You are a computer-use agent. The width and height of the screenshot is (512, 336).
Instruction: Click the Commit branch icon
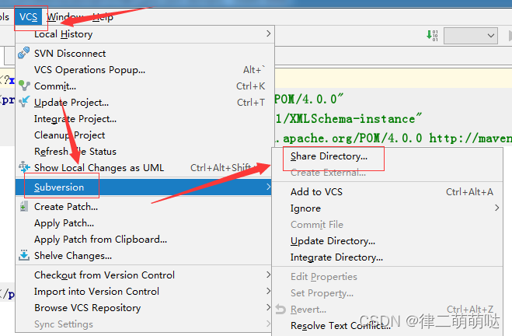24,86
